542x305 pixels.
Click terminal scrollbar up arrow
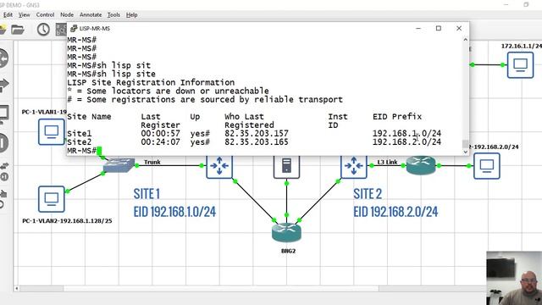[465, 40]
